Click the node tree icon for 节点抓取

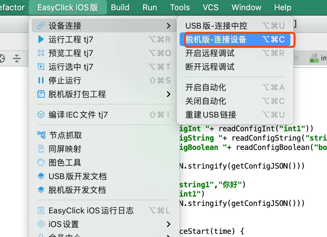coord(41,135)
